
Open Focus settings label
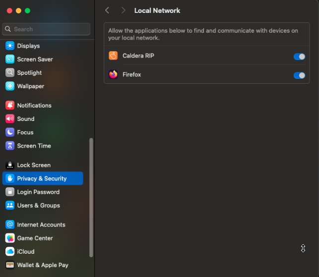pos(25,132)
